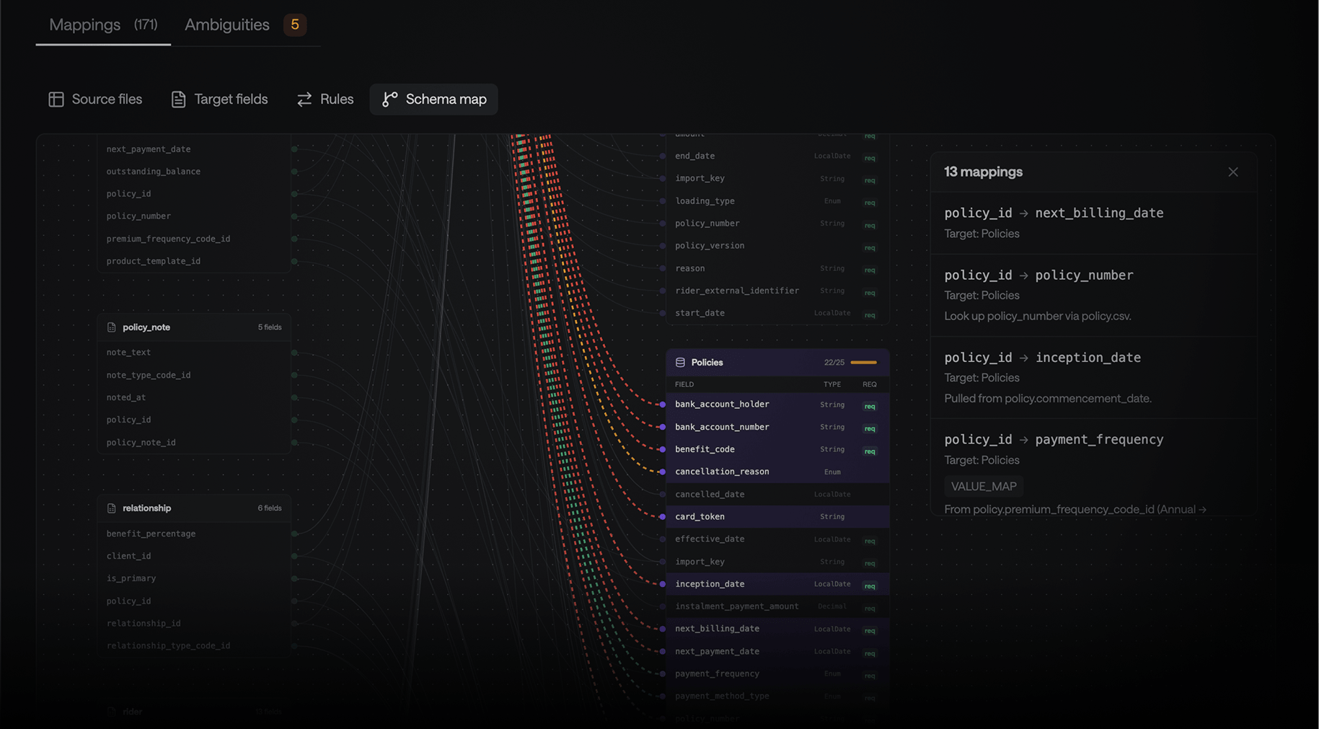The width and height of the screenshot is (1319, 729).
Task: Click the relationship file icon
Action: [x=111, y=508]
